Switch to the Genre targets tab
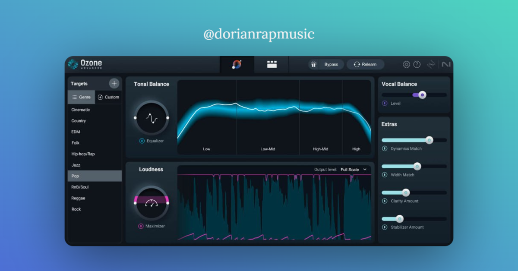Image resolution: width=518 pixels, height=271 pixels. click(81, 97)
